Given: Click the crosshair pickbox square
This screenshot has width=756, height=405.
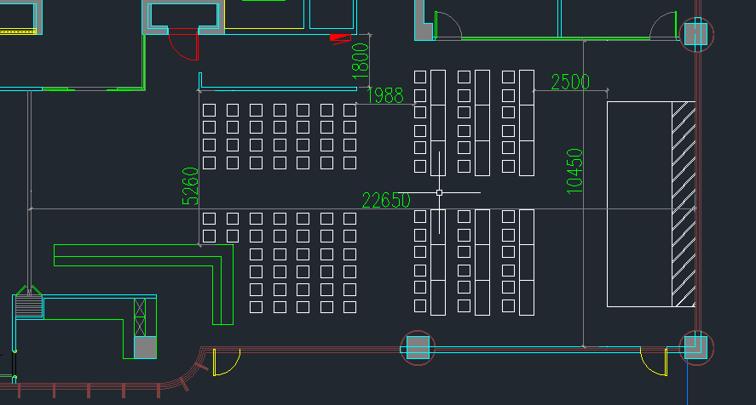Looking at the screenshot, I should pyautogui.click(x=439, y=192).
